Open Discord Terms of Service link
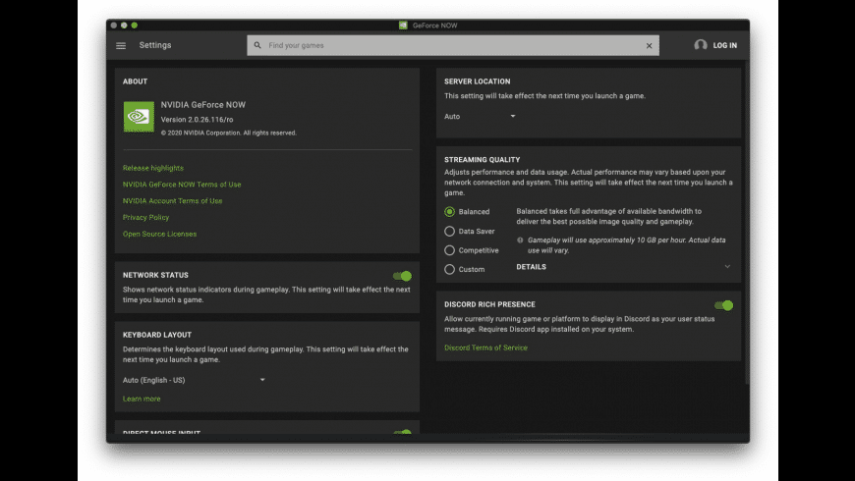The width and height of the screenshot is (855, 481). 485,347
